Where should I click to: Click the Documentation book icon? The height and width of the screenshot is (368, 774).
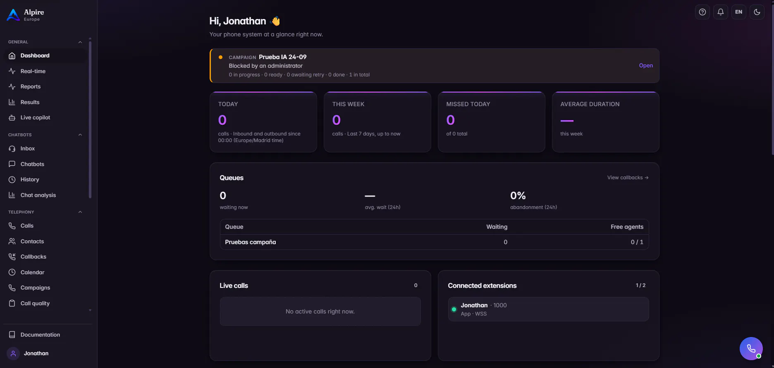[12, 335]
